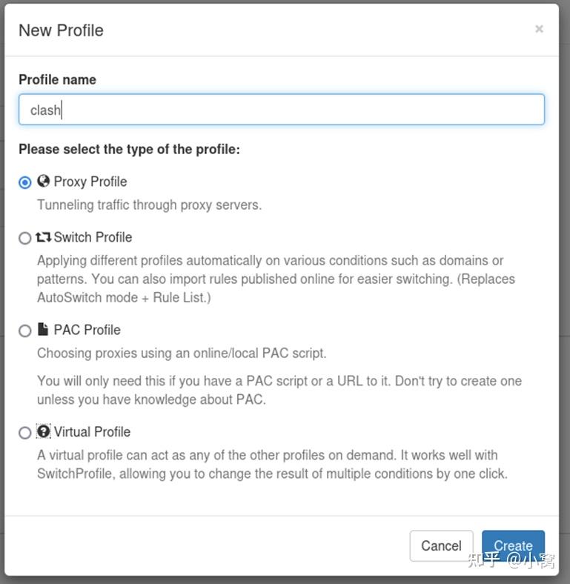Click the retweet arrows icon for Switch Profile

[44, 237]
